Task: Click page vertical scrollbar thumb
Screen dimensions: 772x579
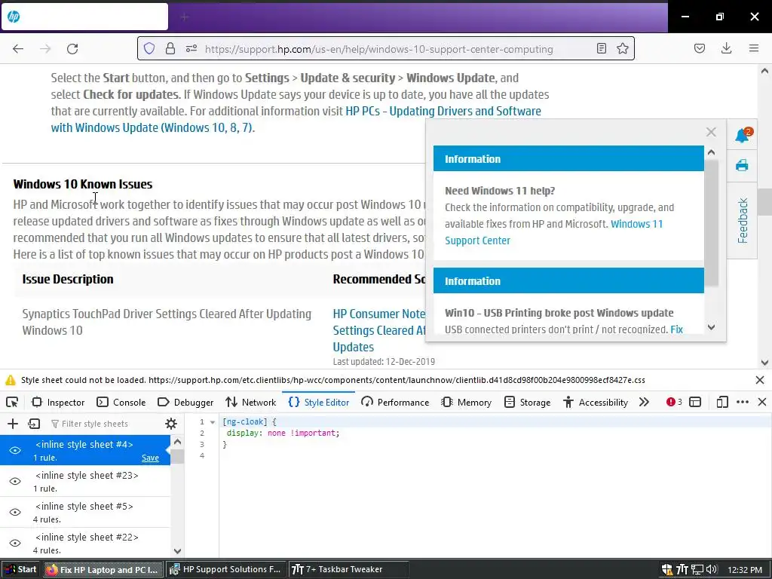Action: pyautogui.click(x=764, y=202)
